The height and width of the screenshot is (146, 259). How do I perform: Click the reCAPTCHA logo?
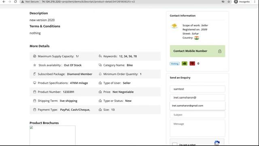(x=217, y=143)
